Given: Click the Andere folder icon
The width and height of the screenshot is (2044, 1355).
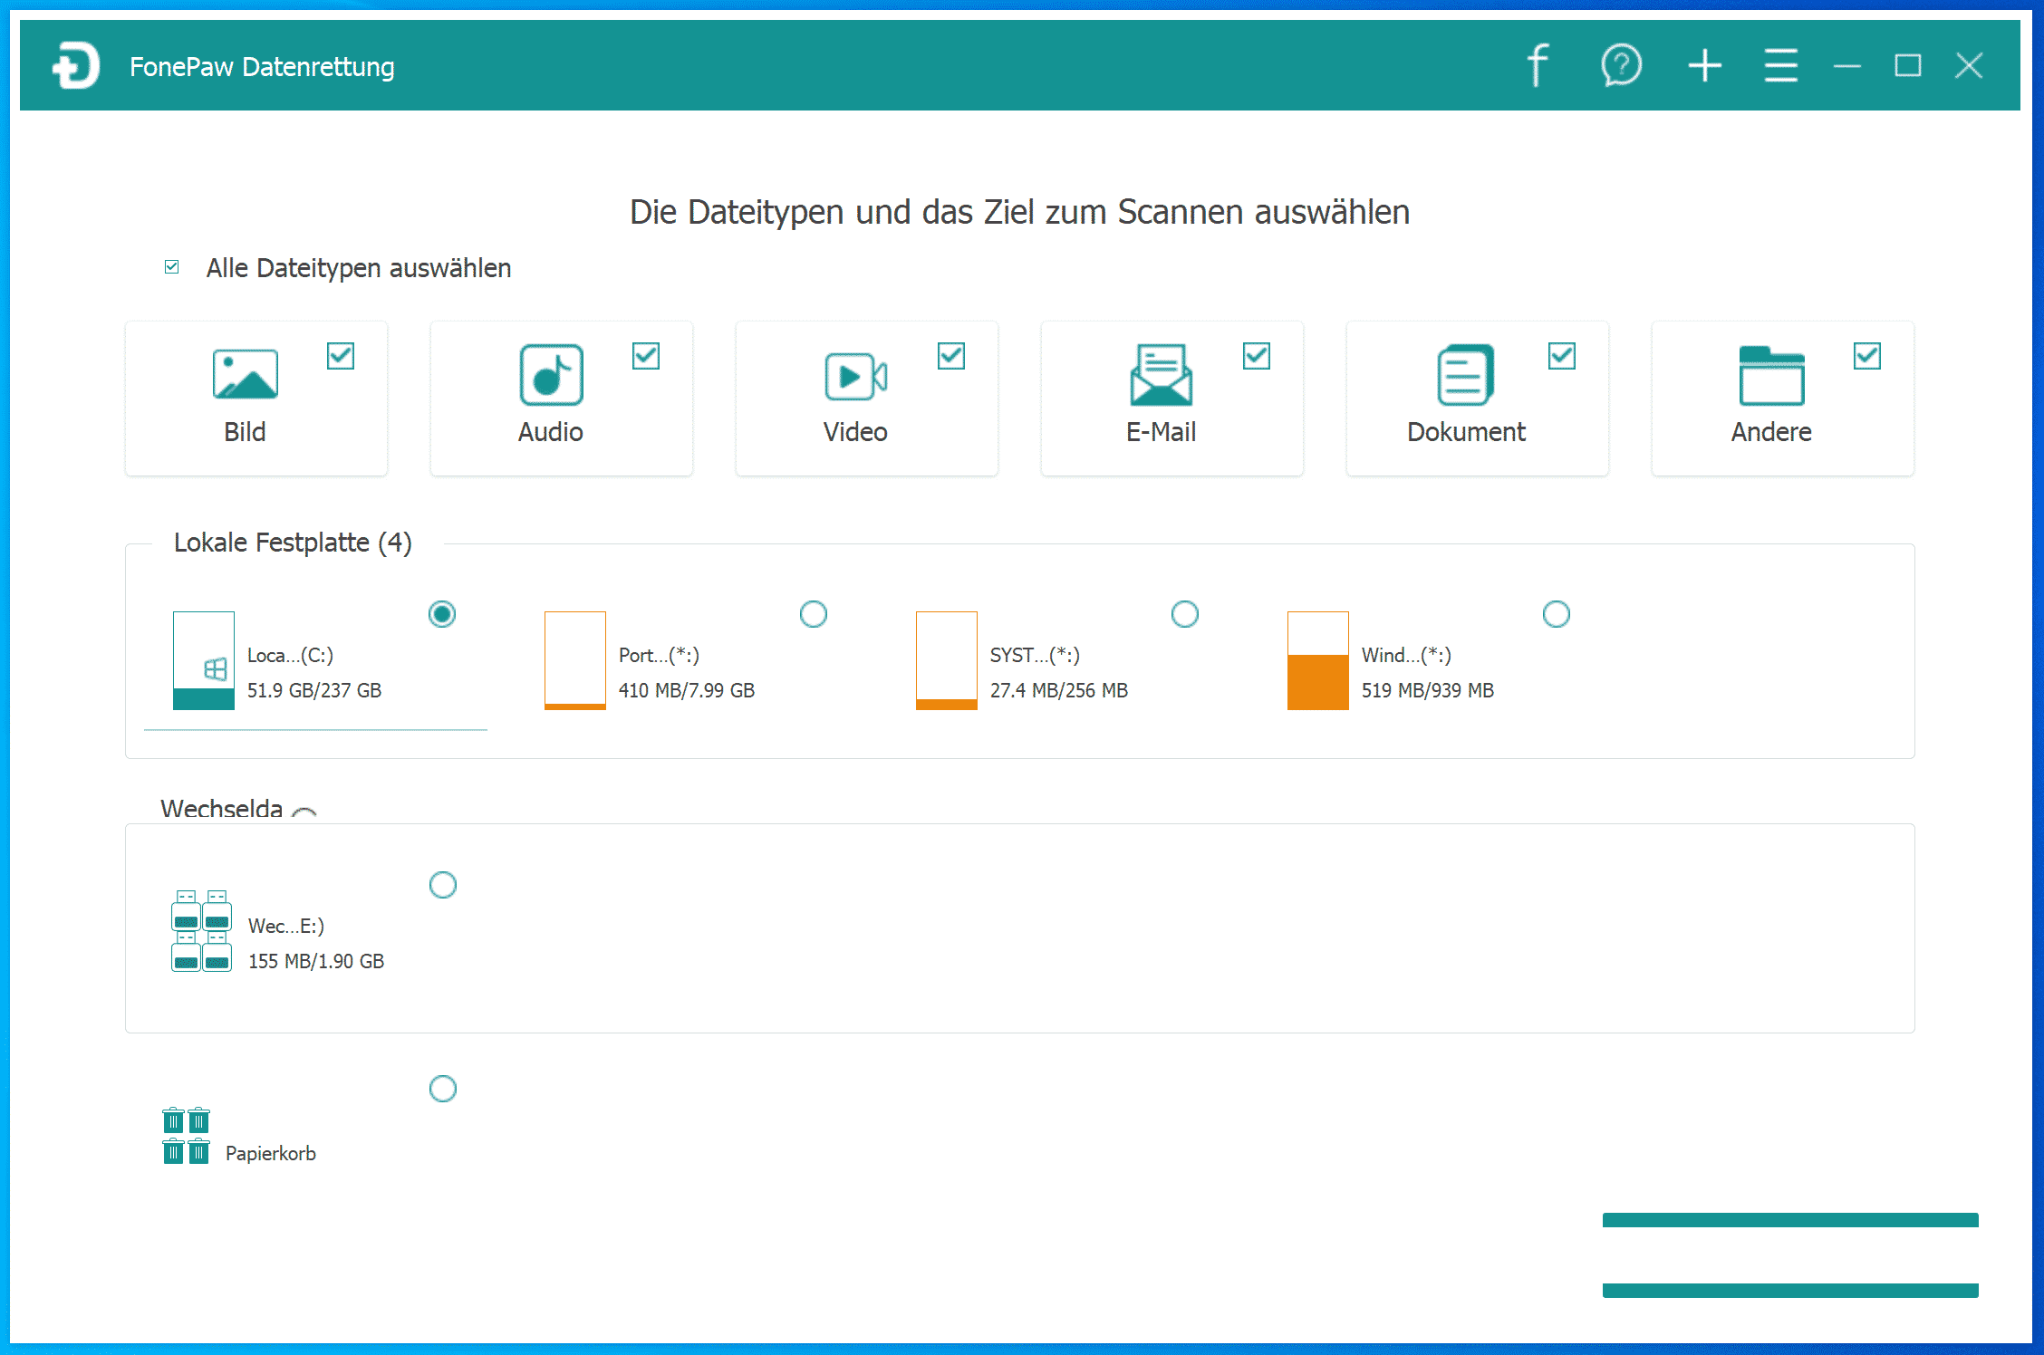Looking at the screenshot, I should tap(1772, 375).
